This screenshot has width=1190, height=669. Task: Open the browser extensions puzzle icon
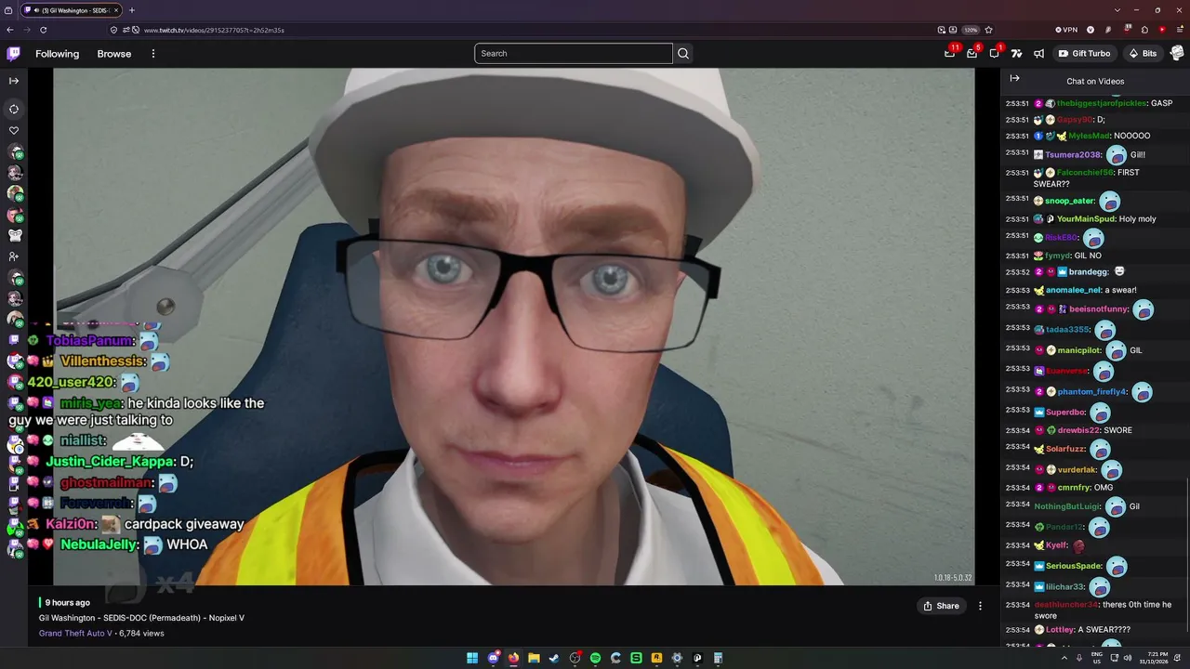point(1144,30)
